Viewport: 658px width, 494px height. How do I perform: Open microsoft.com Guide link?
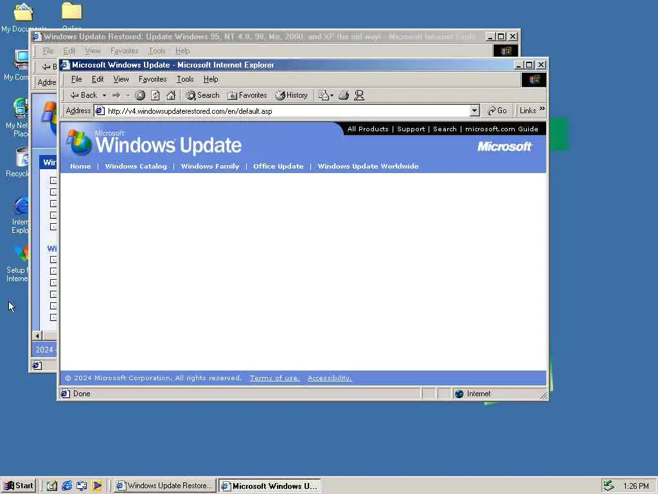pos(501,129)
